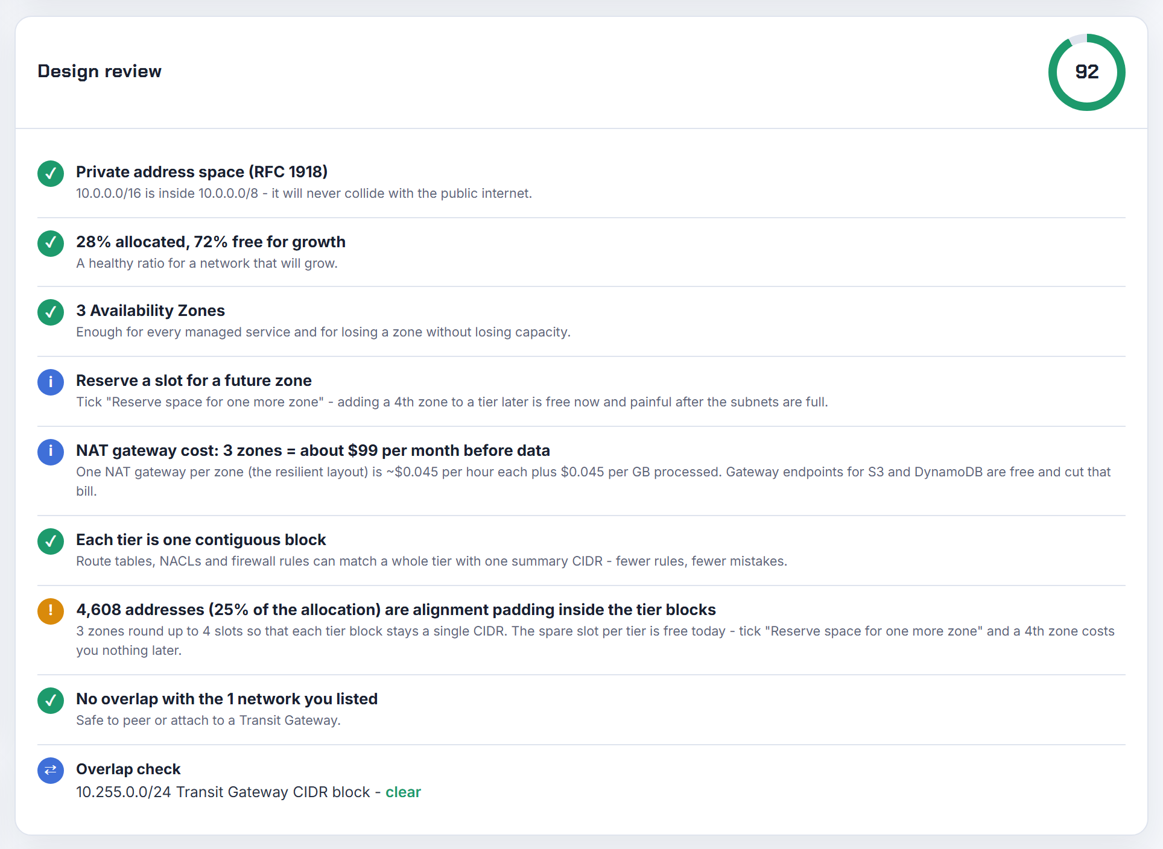Click the 'One NAT gateway per zone' description
This screenshot has height=849, width=1163.
593,481
